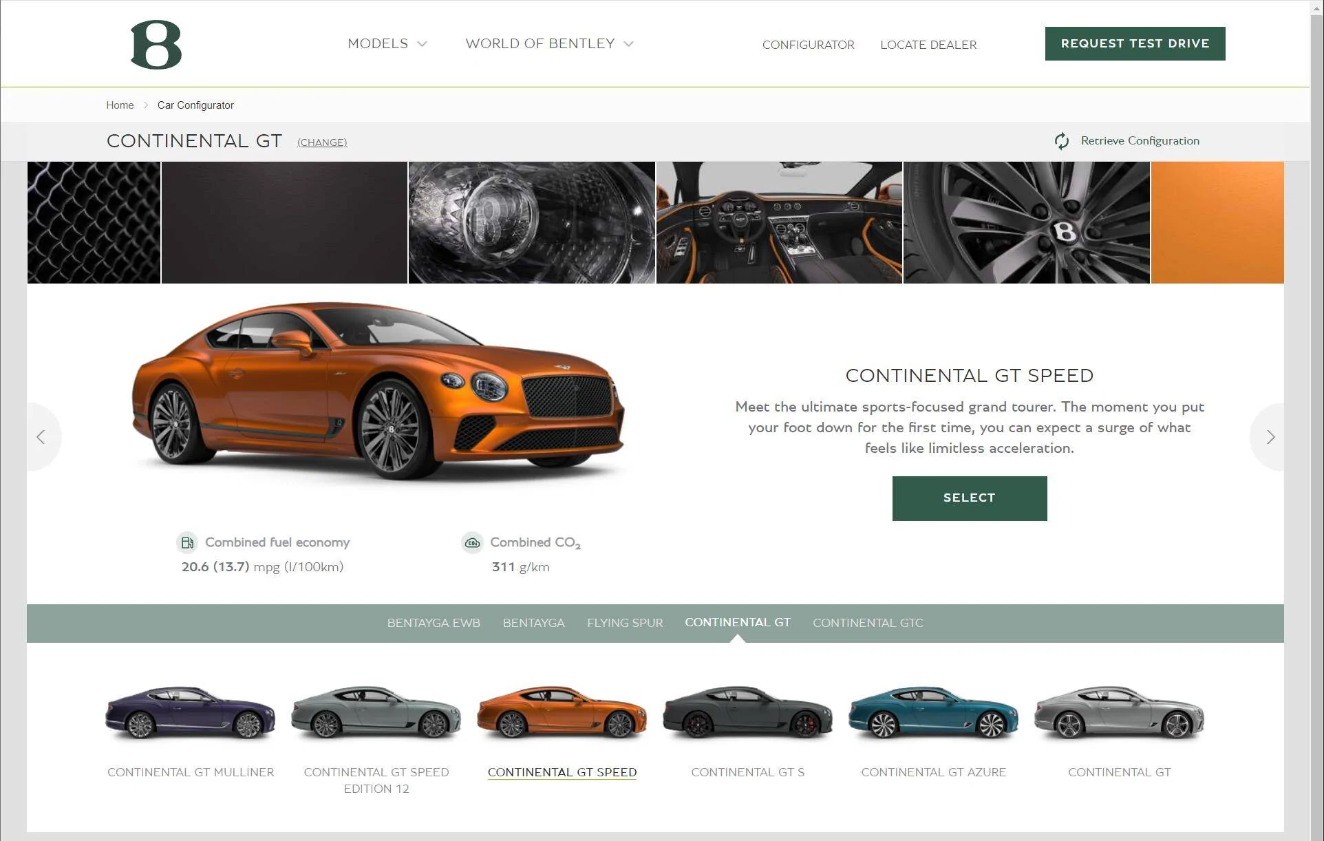Click the combined fuel economy pump icon
The height and width of the screenshot is (841, 1324).
187,542
